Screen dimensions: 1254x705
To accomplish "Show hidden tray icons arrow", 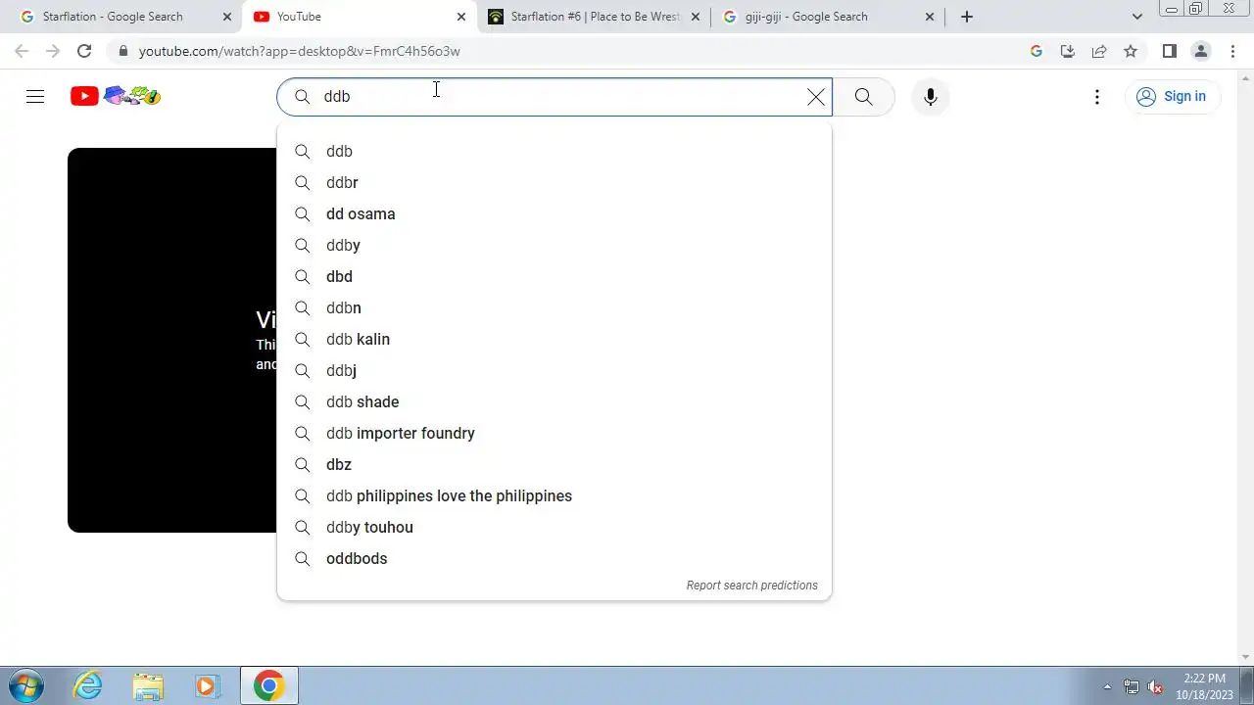I will (x=1108, y=686).
